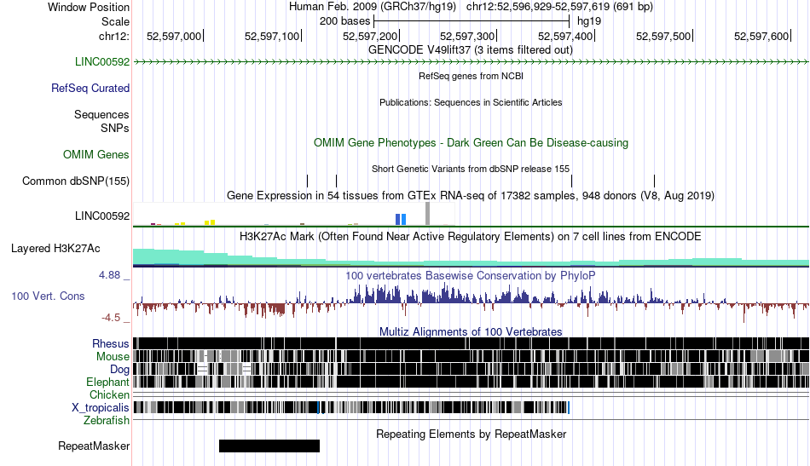Viewport: 810px width, 466px height.
Task: Click the black RepeatMasker repeat element block
Action: pos(269,446)
